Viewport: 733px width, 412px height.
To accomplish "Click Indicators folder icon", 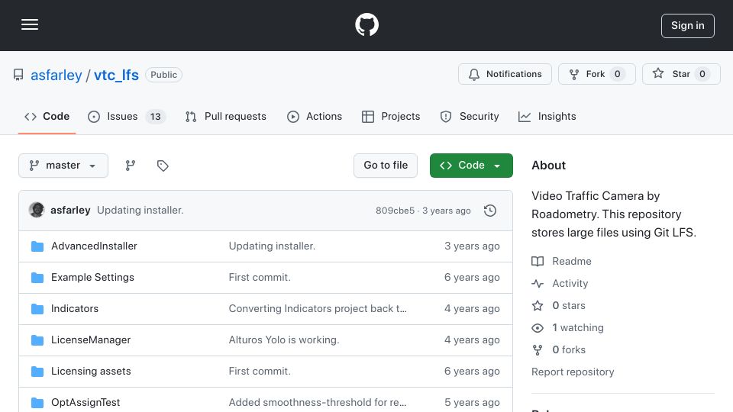I will coord(37,309).
